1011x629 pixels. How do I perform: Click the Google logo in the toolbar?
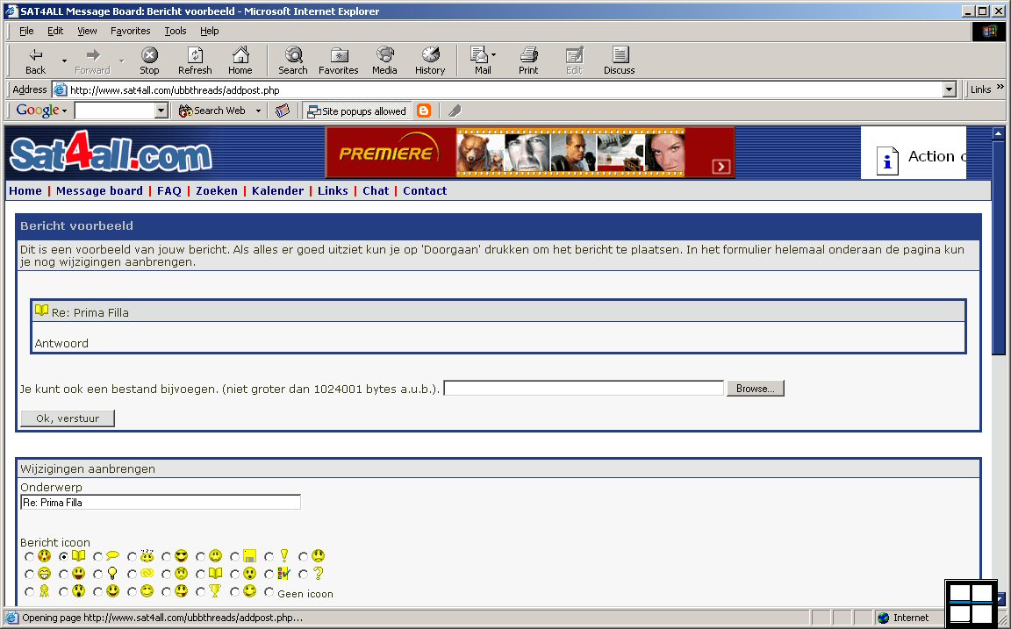pos(38,111)
